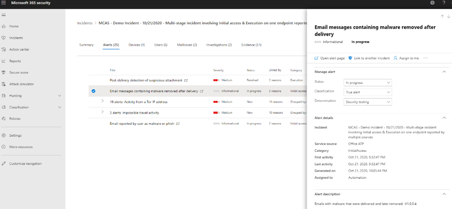The width and height of the screenshot is (452, 209).
Task: Switch to the Users (6) tab
Action: point(161,45)
